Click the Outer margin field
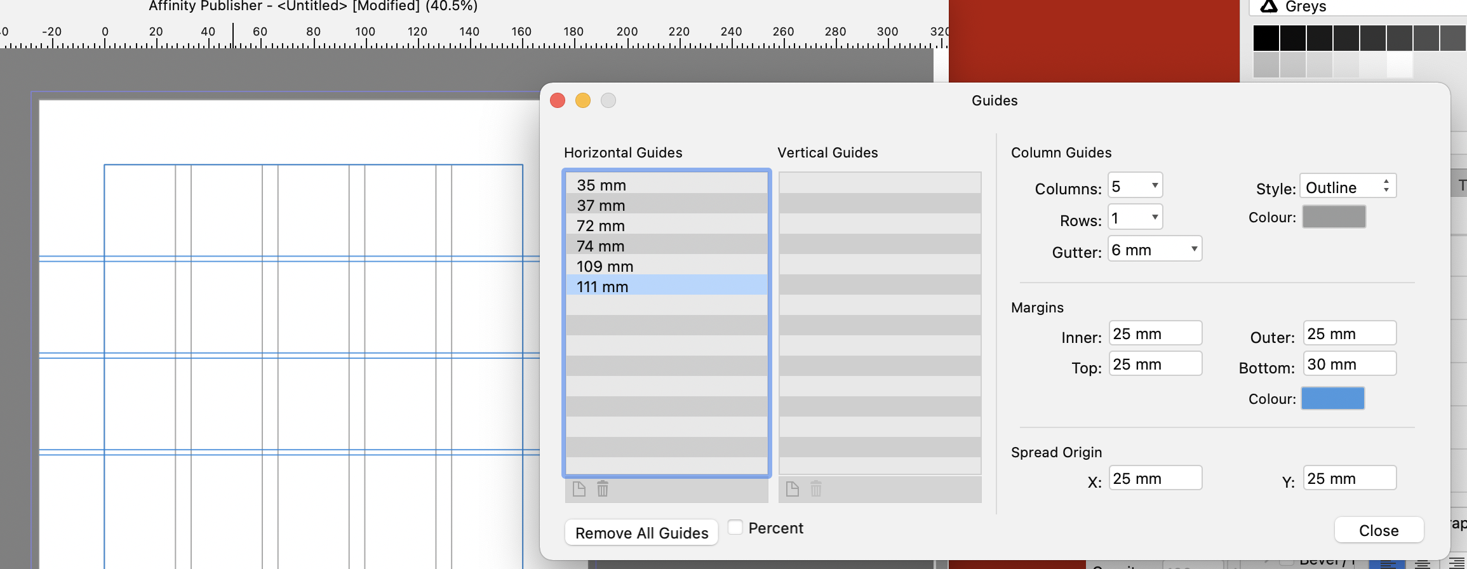Image resolution: width=1467 pixels, height=569 pixels. tap(1350, 333)
